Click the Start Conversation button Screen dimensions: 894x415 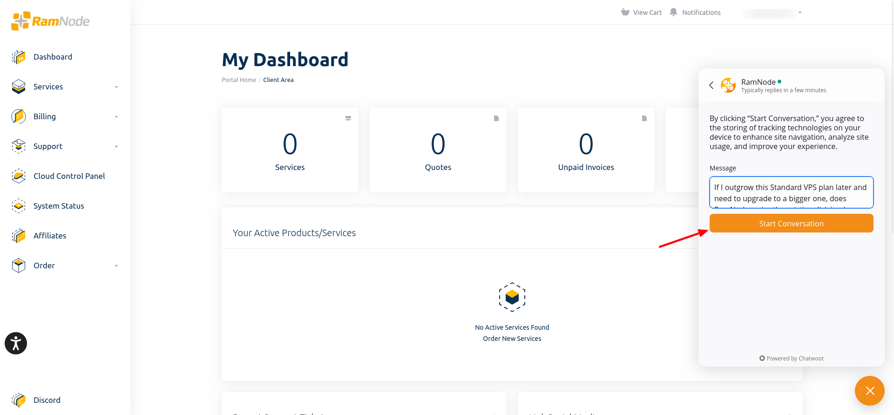(791, 223)
